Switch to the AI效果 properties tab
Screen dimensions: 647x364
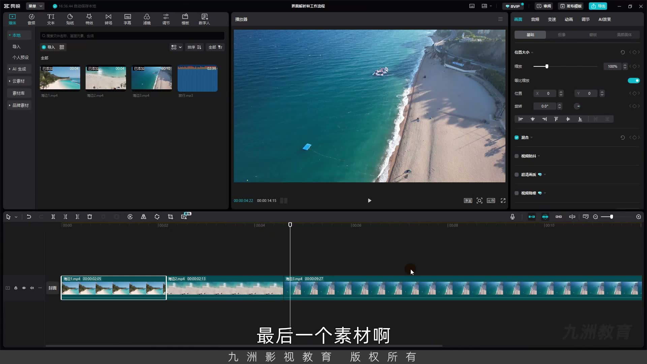[605, 19]
